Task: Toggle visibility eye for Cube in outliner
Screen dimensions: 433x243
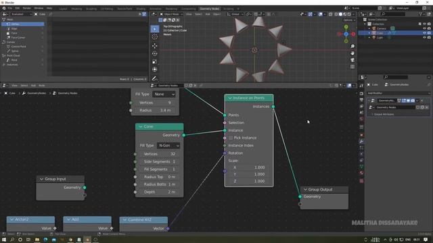Action: pyautogui.click(x=424, y=33)
